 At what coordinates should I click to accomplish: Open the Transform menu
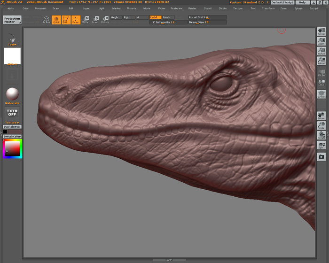point(268,8)
